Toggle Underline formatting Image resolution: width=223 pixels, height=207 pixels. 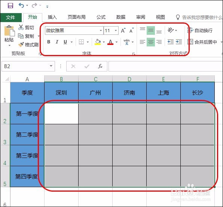coord(65,42)
